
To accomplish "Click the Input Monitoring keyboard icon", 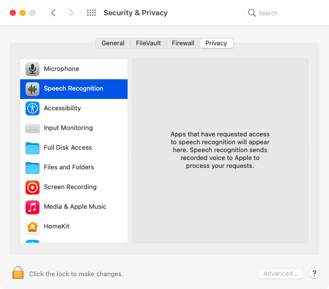I will [33, 128].
